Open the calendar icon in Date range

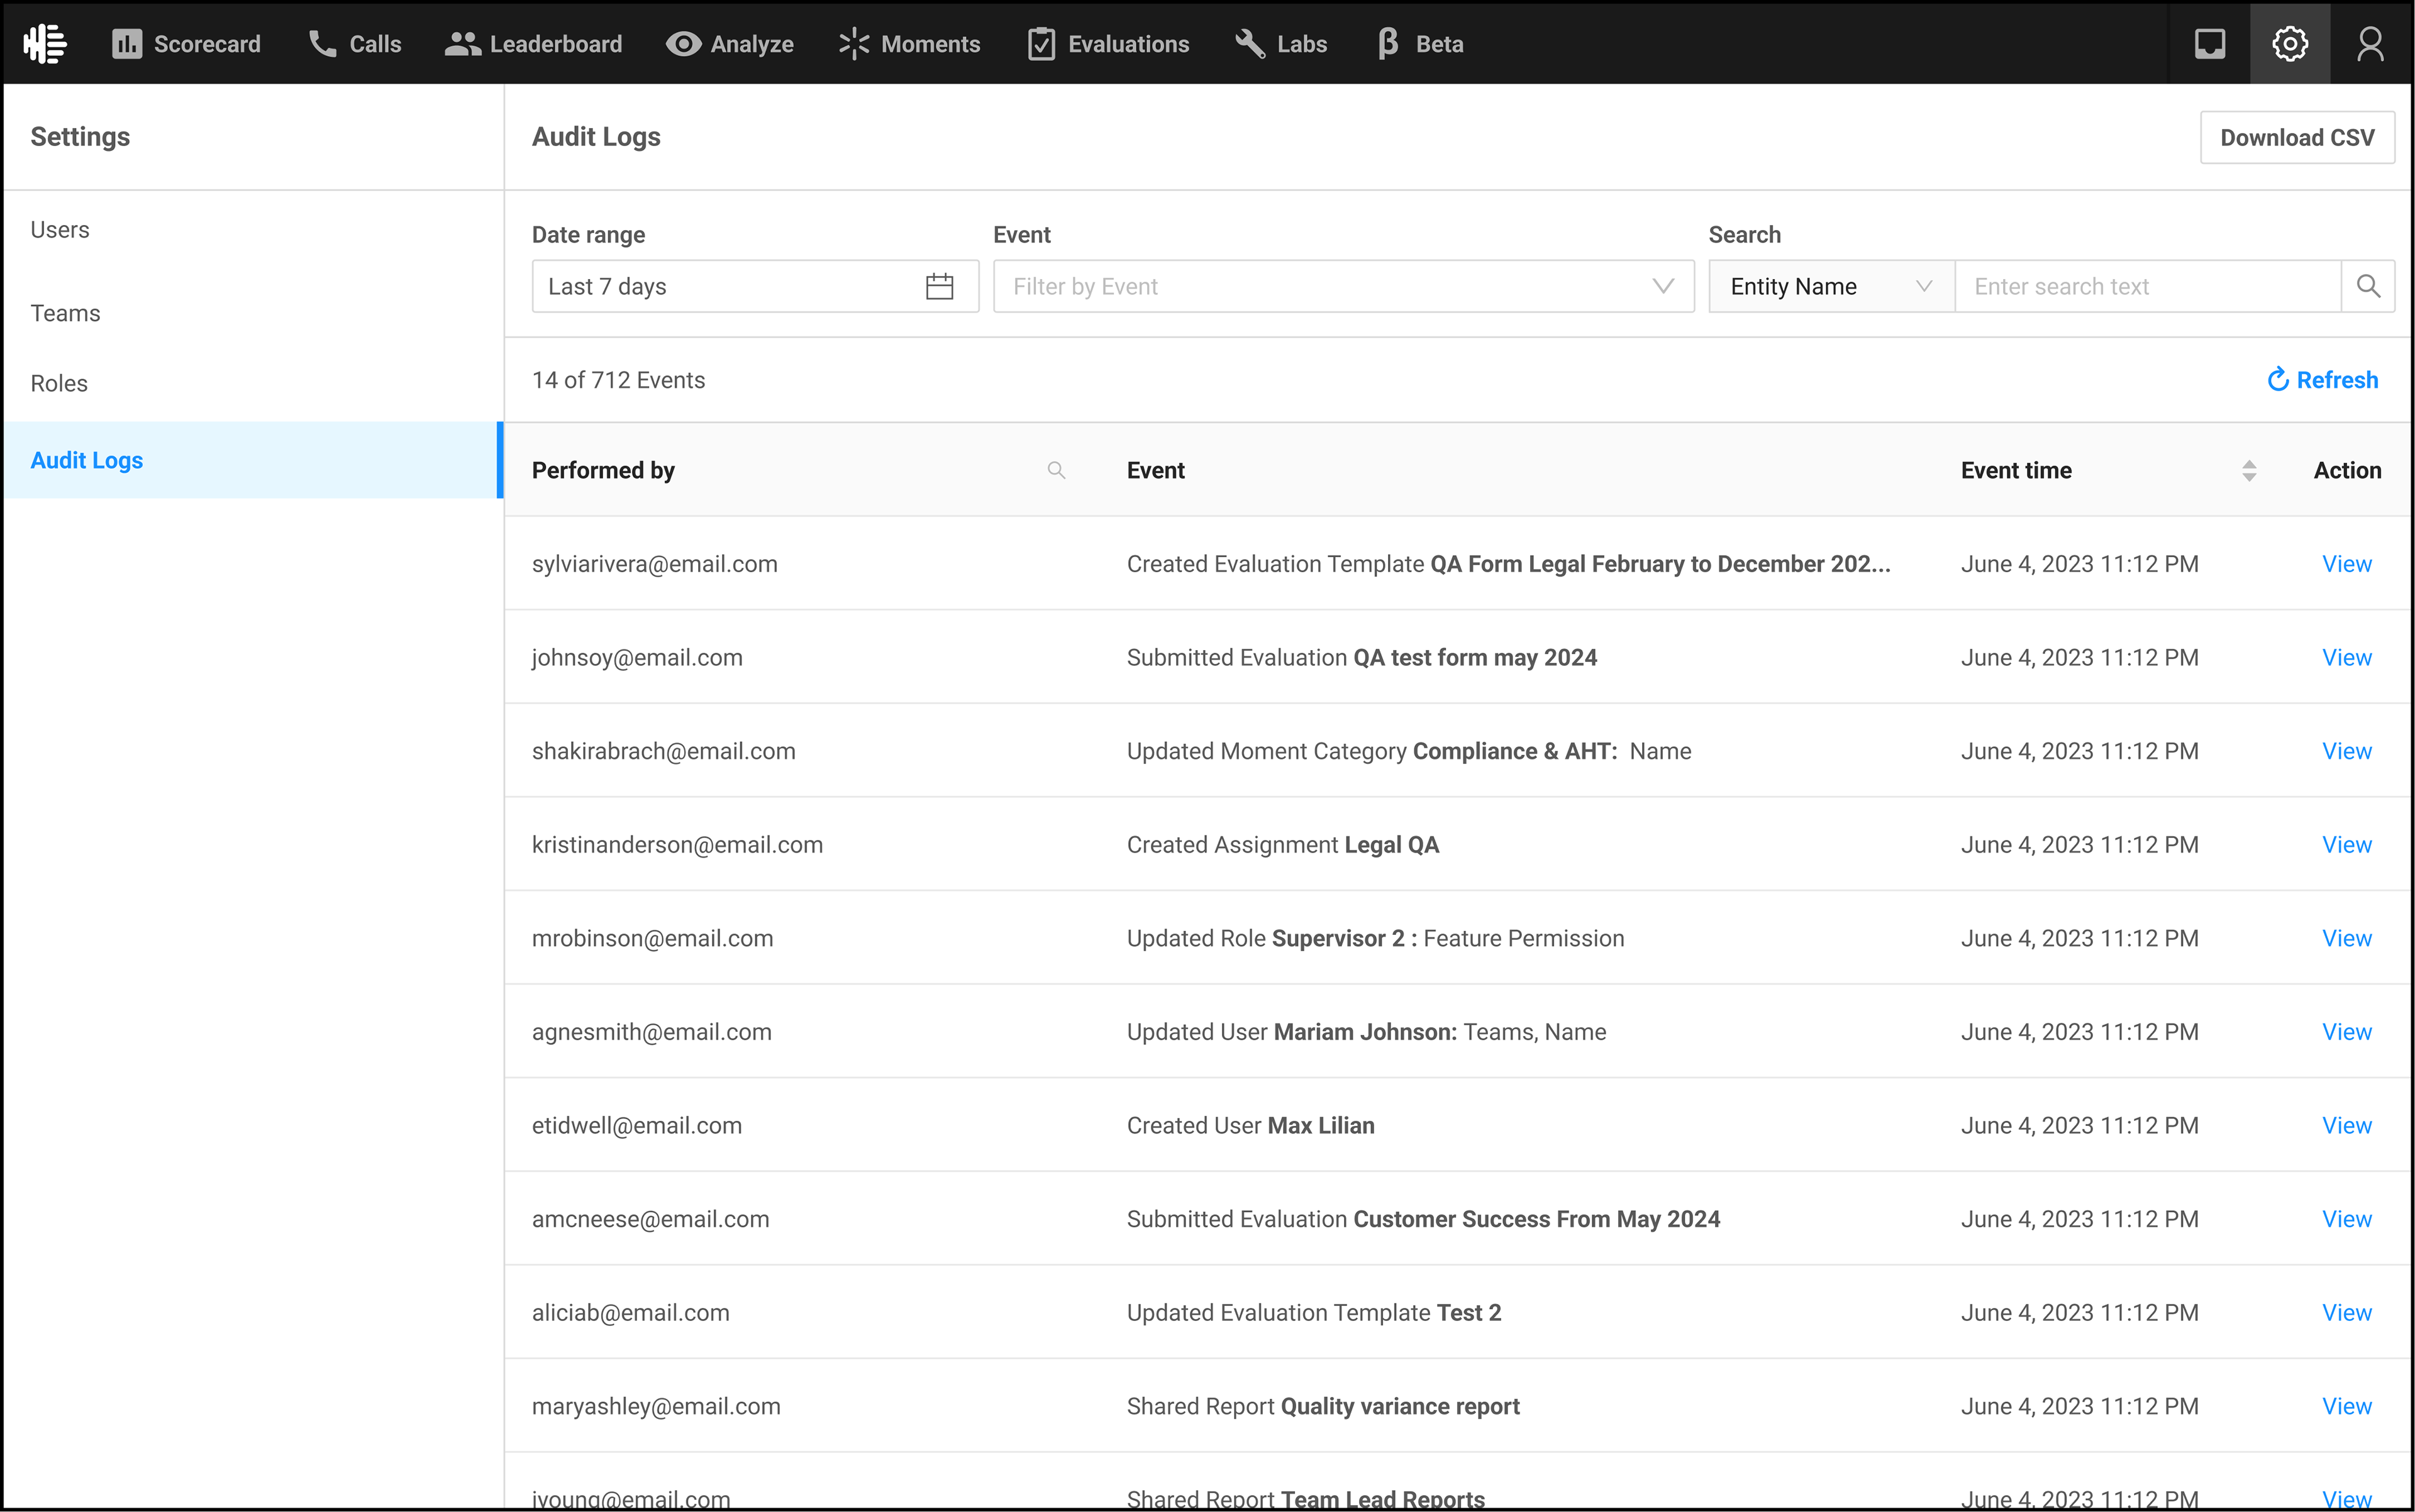[940, 287]
